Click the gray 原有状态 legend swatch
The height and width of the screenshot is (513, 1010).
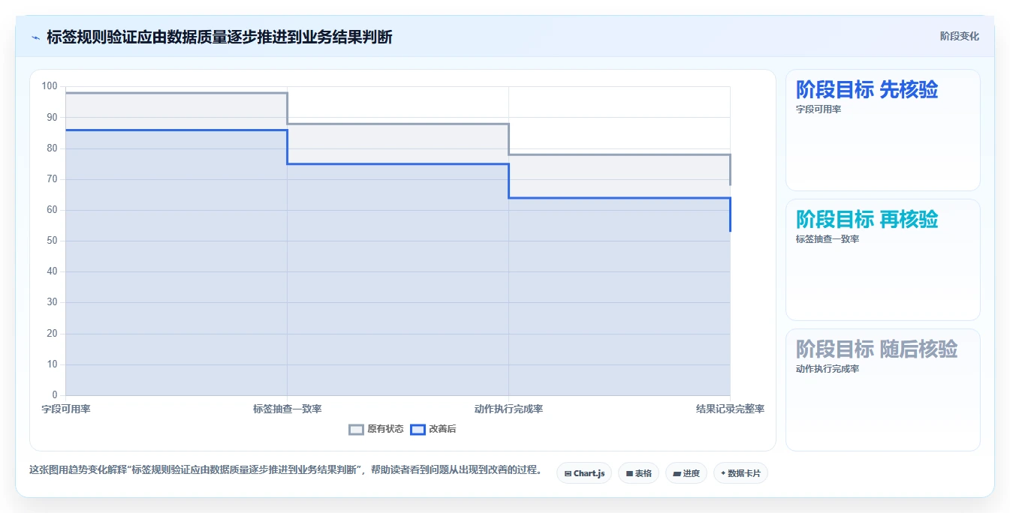357,429
